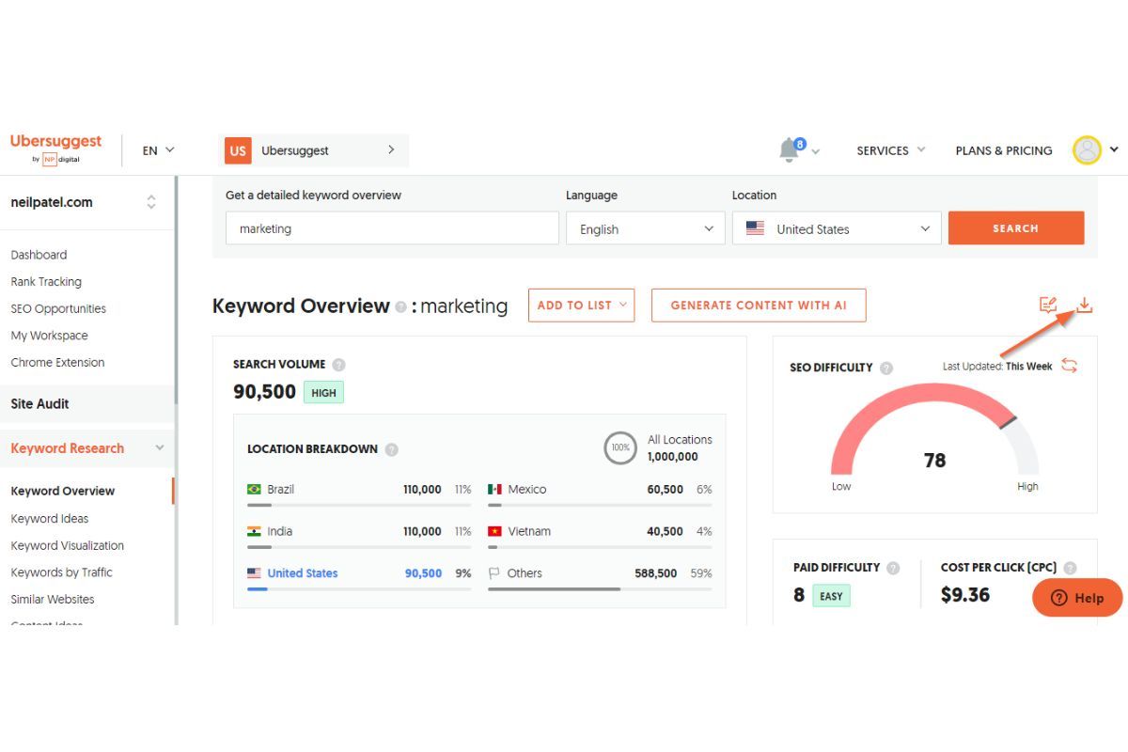This screenshot has width=1128, height=752.
Task: Click the Mexico 60,500 volume value
Action: point(666,490)
